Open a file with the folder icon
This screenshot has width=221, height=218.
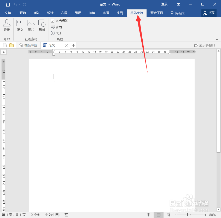coord(11,45)
